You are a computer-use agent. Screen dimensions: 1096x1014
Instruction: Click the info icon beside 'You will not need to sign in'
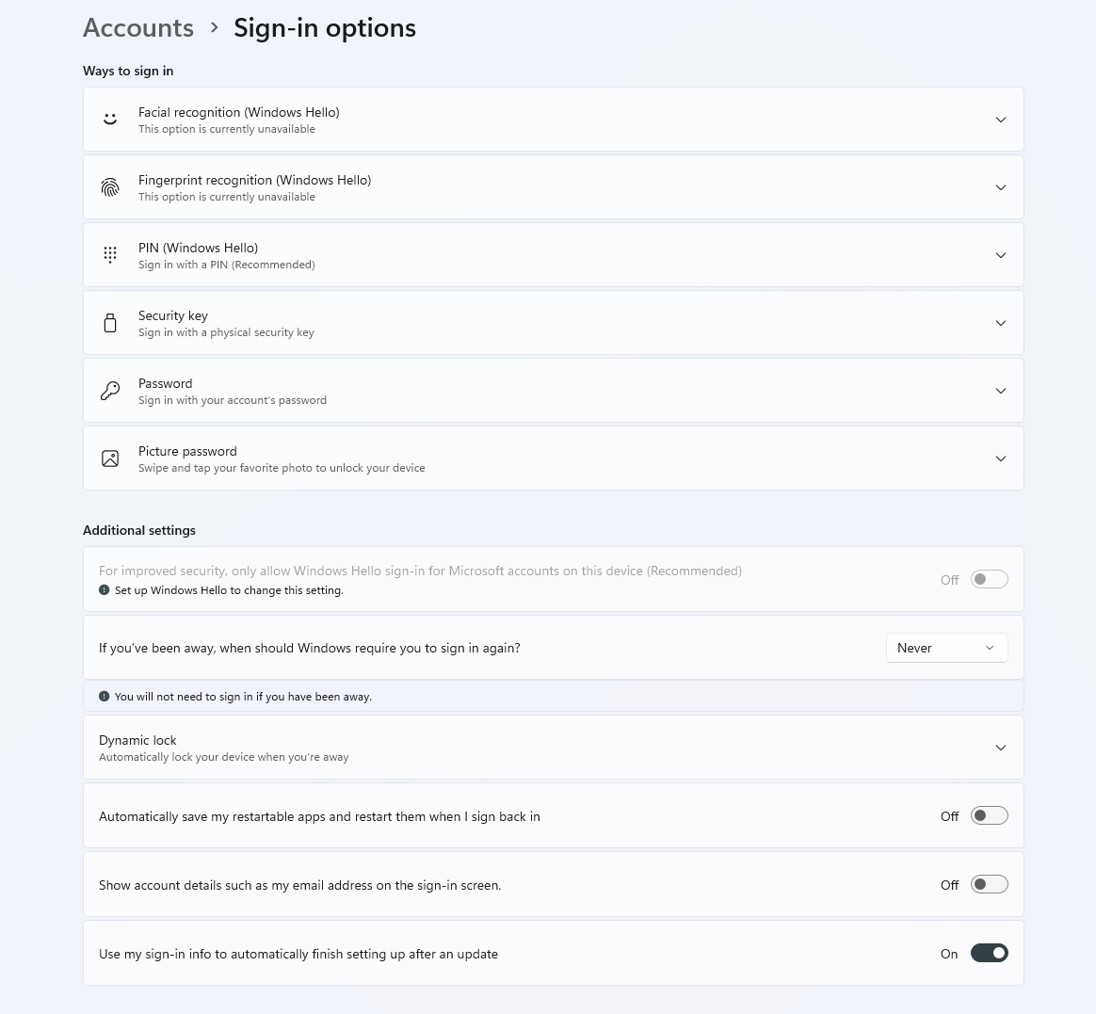105,697
